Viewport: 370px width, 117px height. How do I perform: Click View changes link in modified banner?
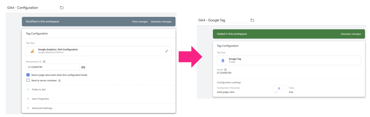[140, 22]
